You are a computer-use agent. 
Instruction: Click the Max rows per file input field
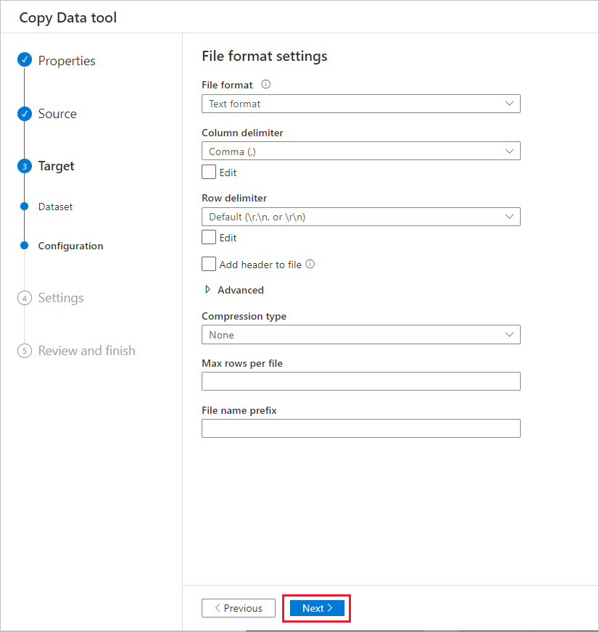(360, 381)
